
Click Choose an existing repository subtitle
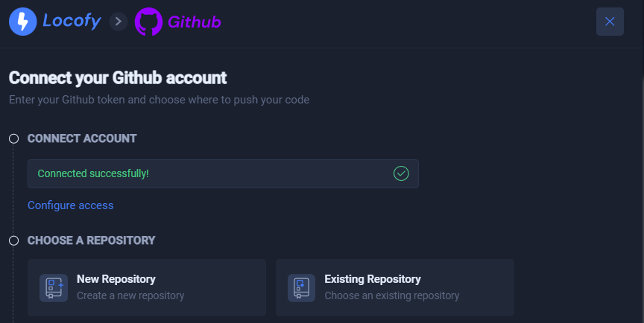point(392,295)
